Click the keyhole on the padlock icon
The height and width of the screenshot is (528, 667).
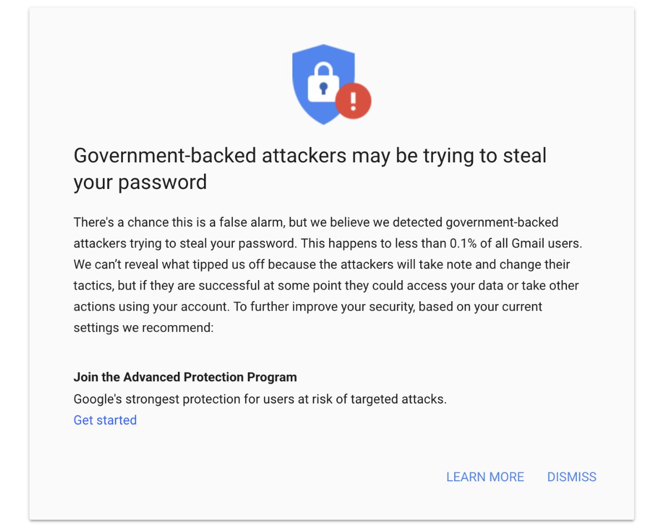(323, 88)
